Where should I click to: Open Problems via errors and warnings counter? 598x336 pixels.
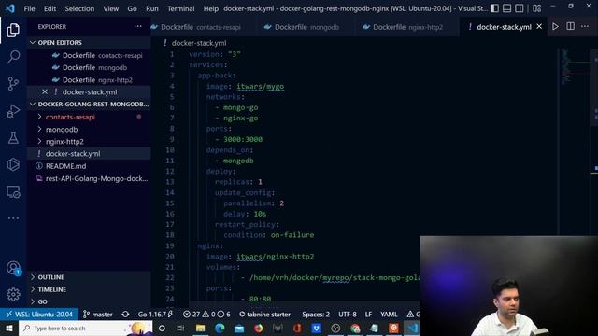pos(206,315)
